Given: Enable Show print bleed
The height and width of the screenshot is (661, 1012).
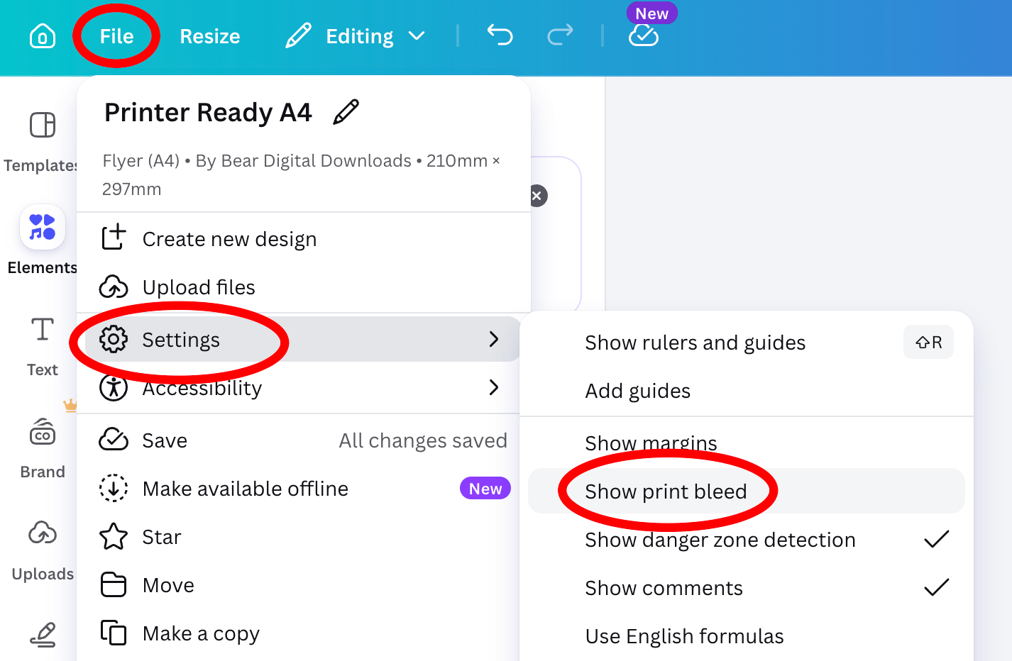Looking at the screenshot, I should 747,491.
